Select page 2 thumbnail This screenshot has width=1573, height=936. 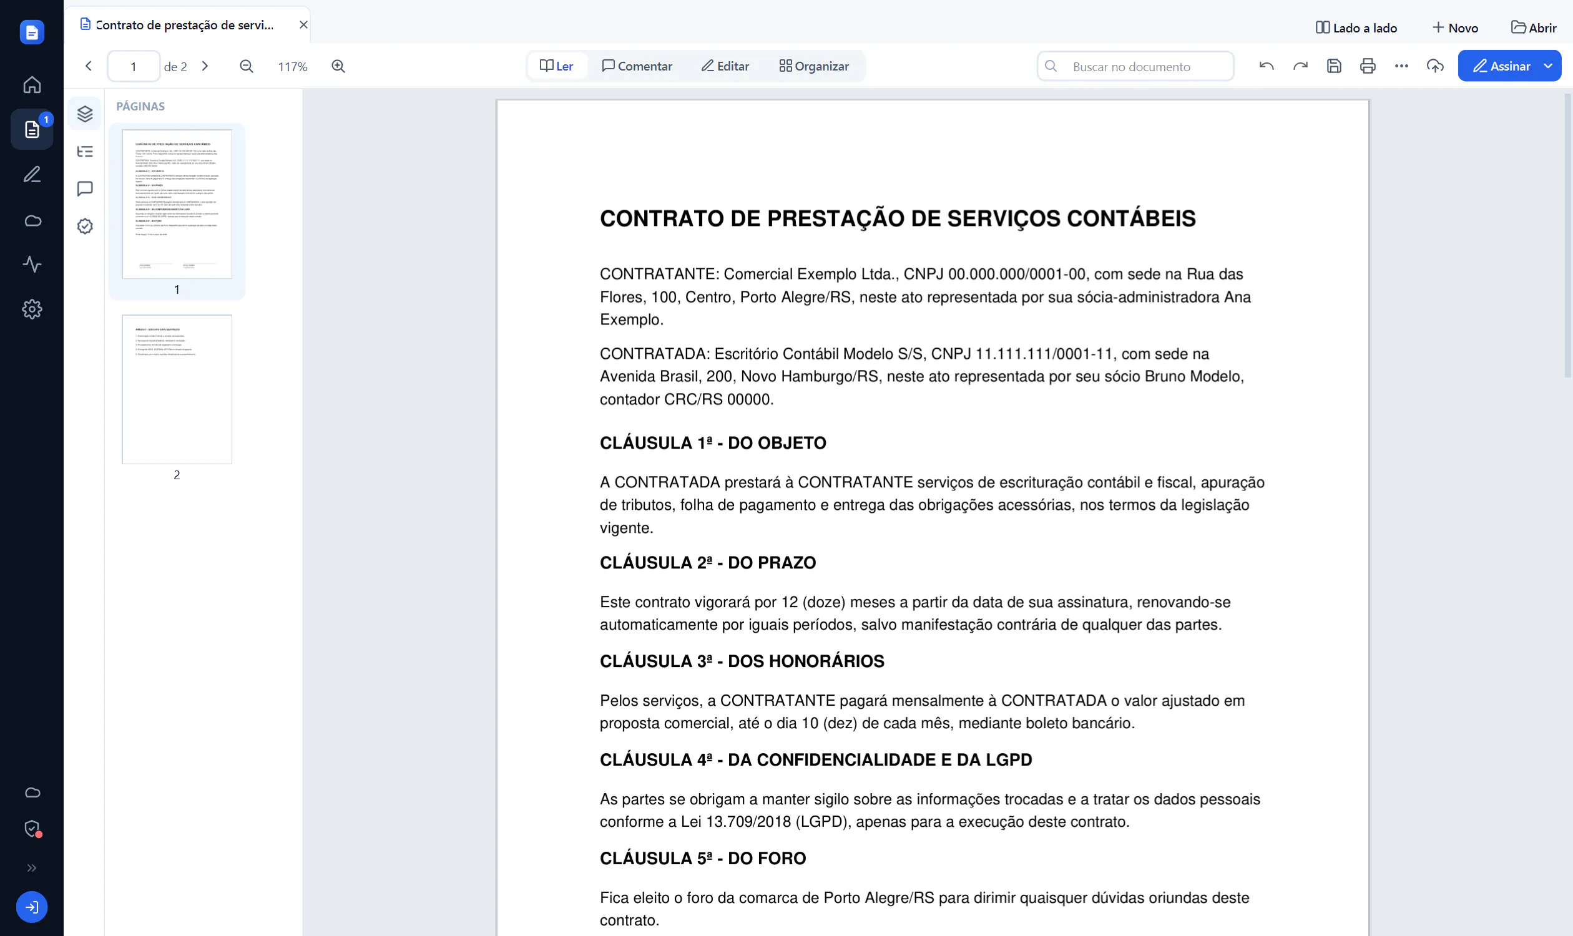(177, 390)
